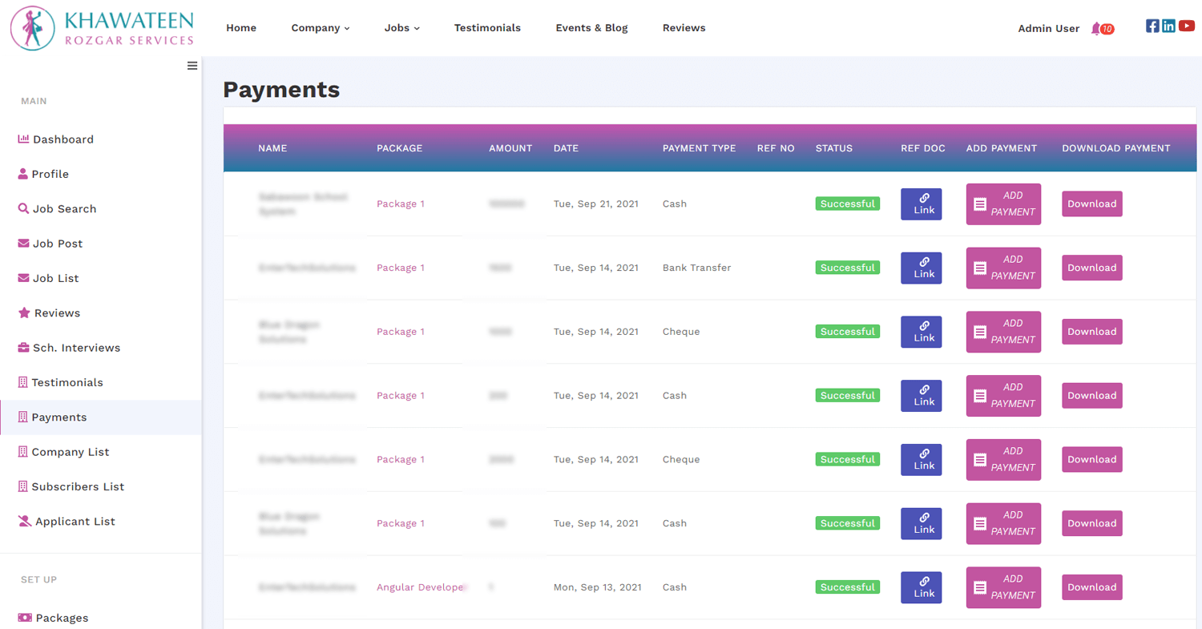Select Company List in the sidebar

coord(70,452)
